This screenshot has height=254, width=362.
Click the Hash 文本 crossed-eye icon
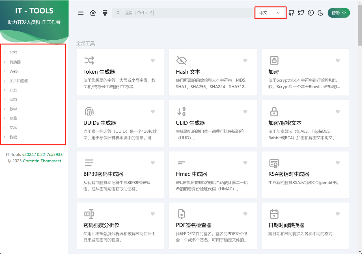point(182,60)
